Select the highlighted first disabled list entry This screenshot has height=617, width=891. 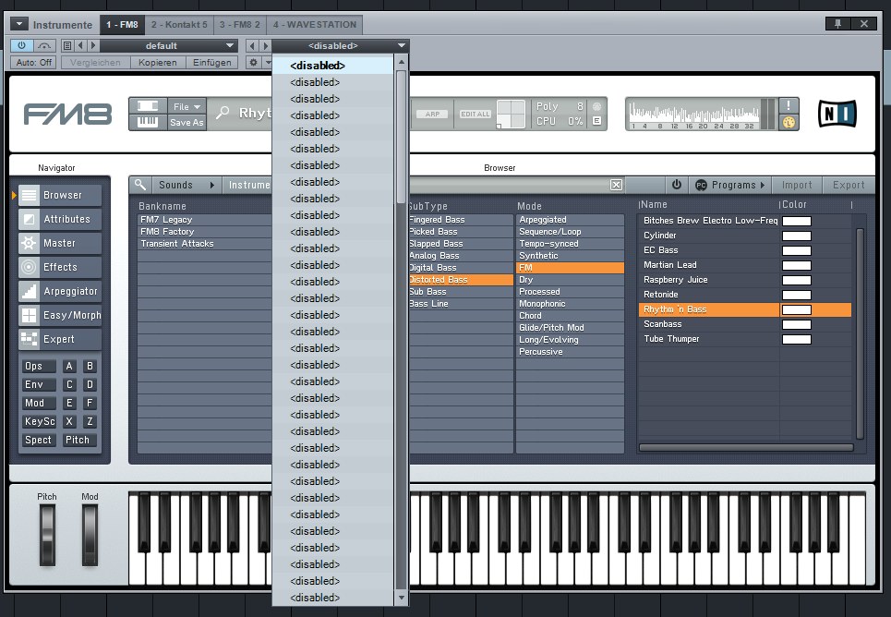coord(333,66)
